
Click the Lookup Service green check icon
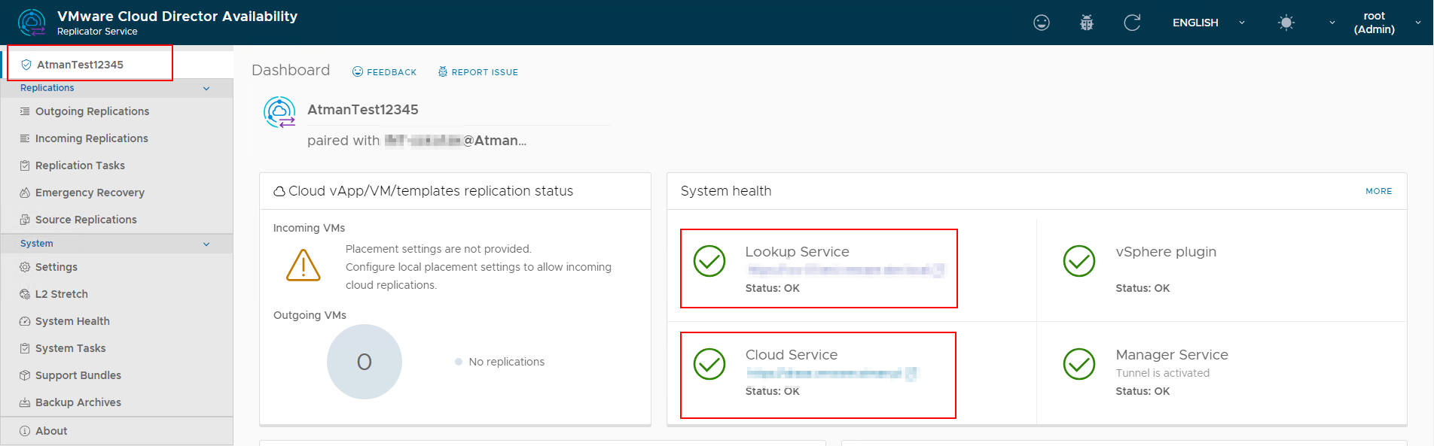click(709, 261)
